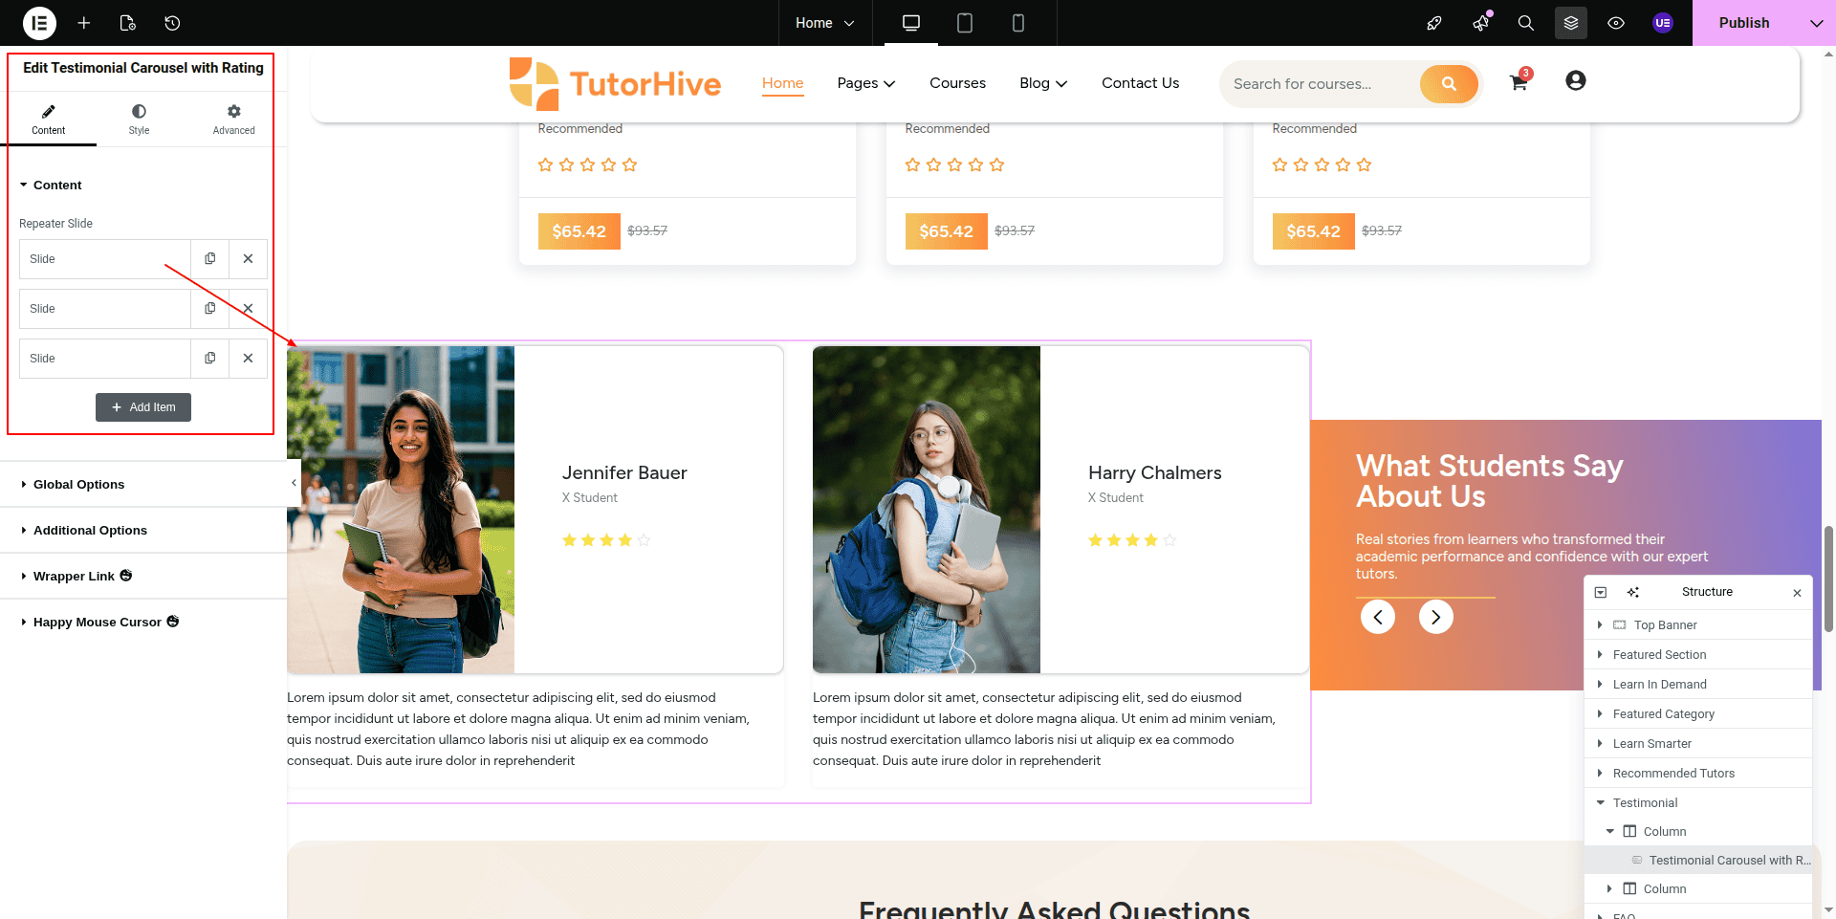The image size is (1836, 919).
Task: Open the Publish options dropdown arrow
Action: 1816,23
